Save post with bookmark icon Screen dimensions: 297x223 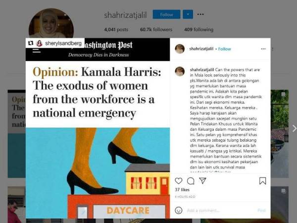(x=262, y=181)
